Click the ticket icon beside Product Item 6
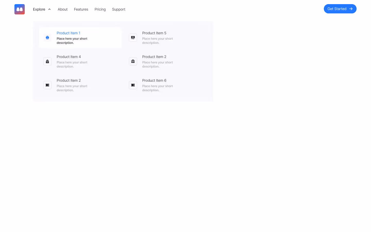Screen dimensions: 371x232 (133, 85)
